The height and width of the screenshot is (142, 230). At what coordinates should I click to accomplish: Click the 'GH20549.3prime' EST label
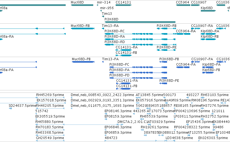(50, 138)
